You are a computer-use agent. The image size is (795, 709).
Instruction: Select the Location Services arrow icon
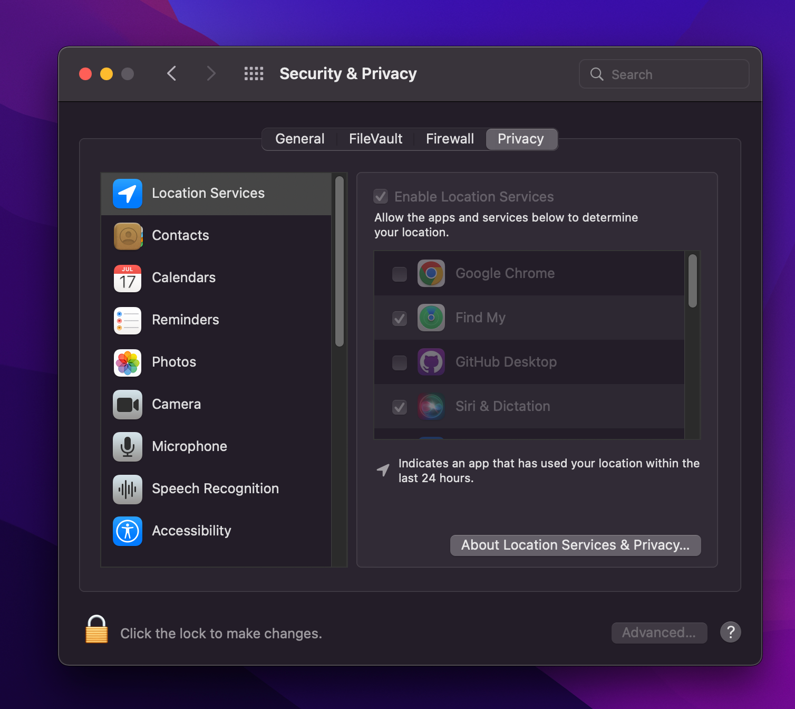(128, 194)
